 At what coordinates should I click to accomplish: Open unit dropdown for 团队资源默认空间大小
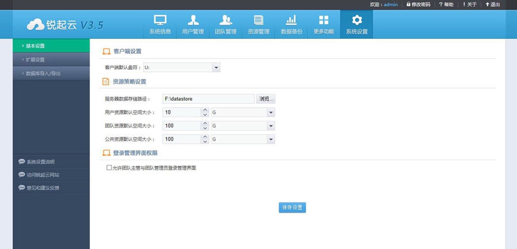coord(271,125)
